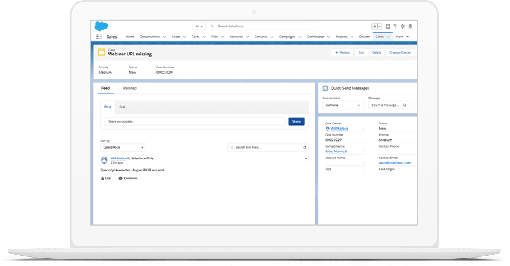Open the Setup gear icon
Viewport: 510px width, 266px height.
click(403, 27)
